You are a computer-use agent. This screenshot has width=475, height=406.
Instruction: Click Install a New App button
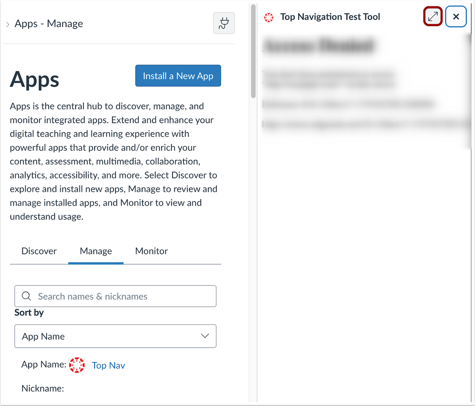(x=178, y=76)
